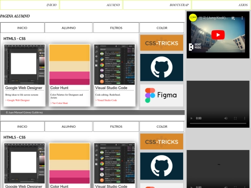Follow the red '> Visual Studio Code' link
Image resolution: width=251 pixels, height=188 pixels.
click(x=106, y=100)
